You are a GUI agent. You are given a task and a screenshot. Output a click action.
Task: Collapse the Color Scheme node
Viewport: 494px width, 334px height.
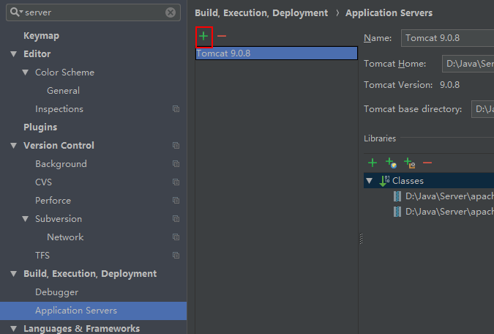click(x=26, y=73)
